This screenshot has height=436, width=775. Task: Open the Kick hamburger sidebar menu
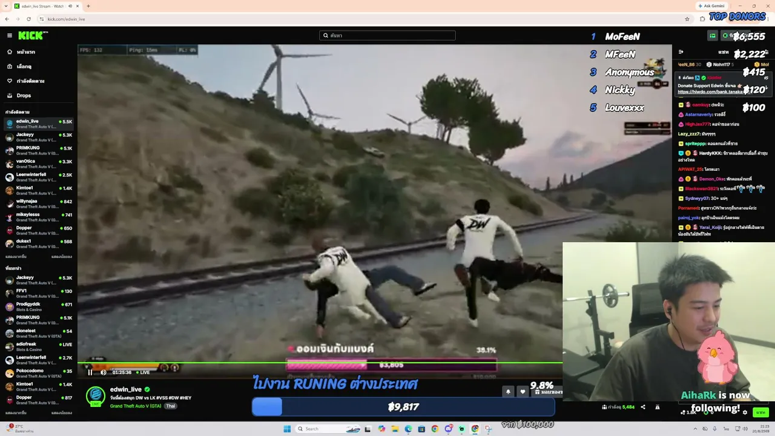[x=9, y=36]
